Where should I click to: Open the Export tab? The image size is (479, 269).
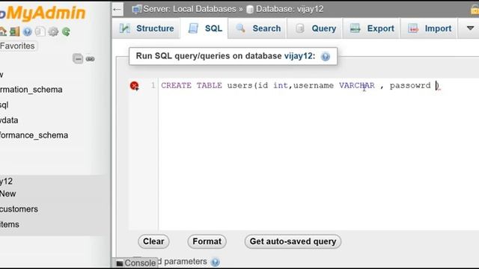[371, 28]
